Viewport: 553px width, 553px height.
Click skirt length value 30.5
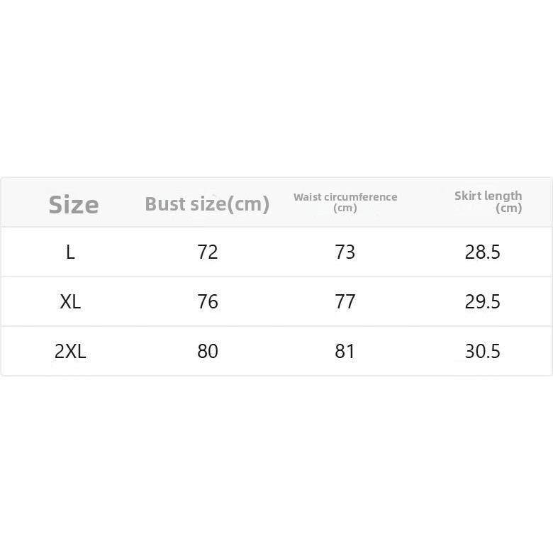point(483,351)
